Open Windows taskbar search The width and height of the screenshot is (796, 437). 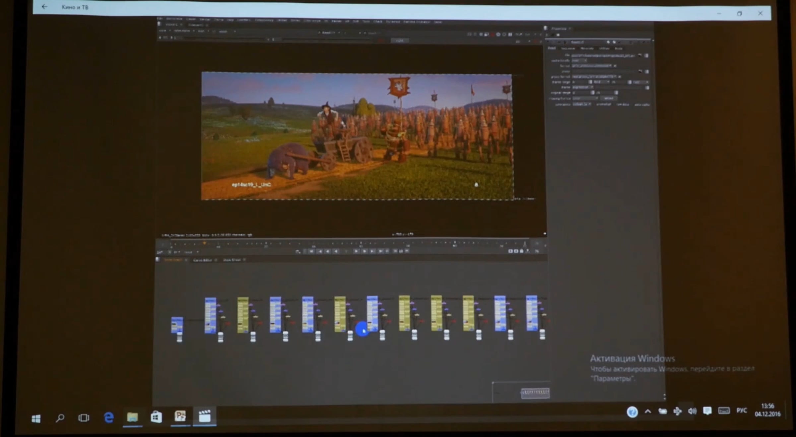click(x=60, y=418)
